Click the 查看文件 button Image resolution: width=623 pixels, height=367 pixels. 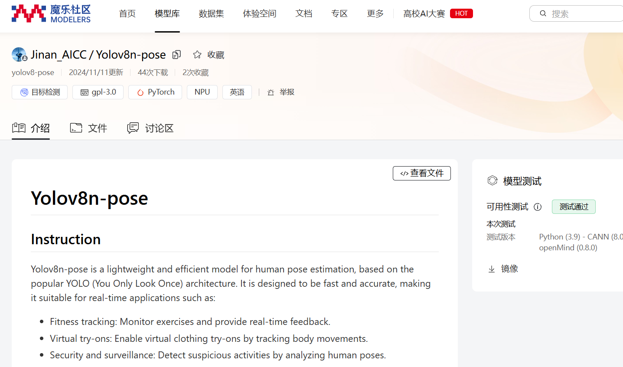[x=421, y=173]
